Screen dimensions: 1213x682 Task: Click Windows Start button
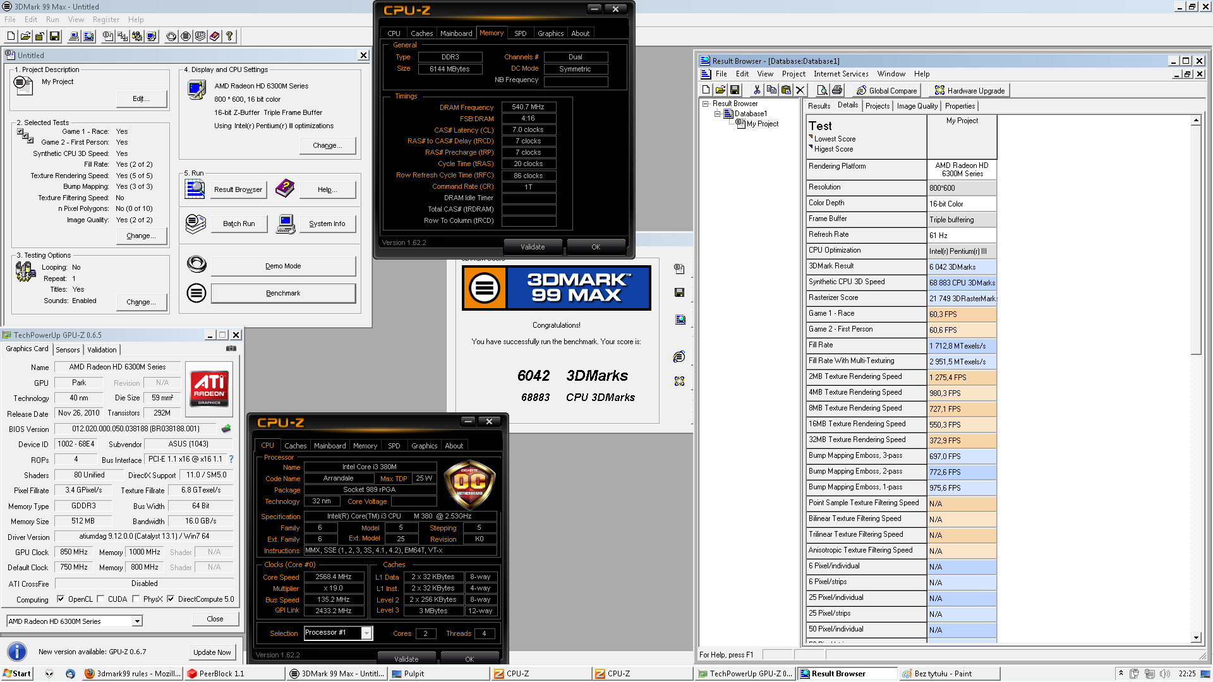click(x=17, y=674)
